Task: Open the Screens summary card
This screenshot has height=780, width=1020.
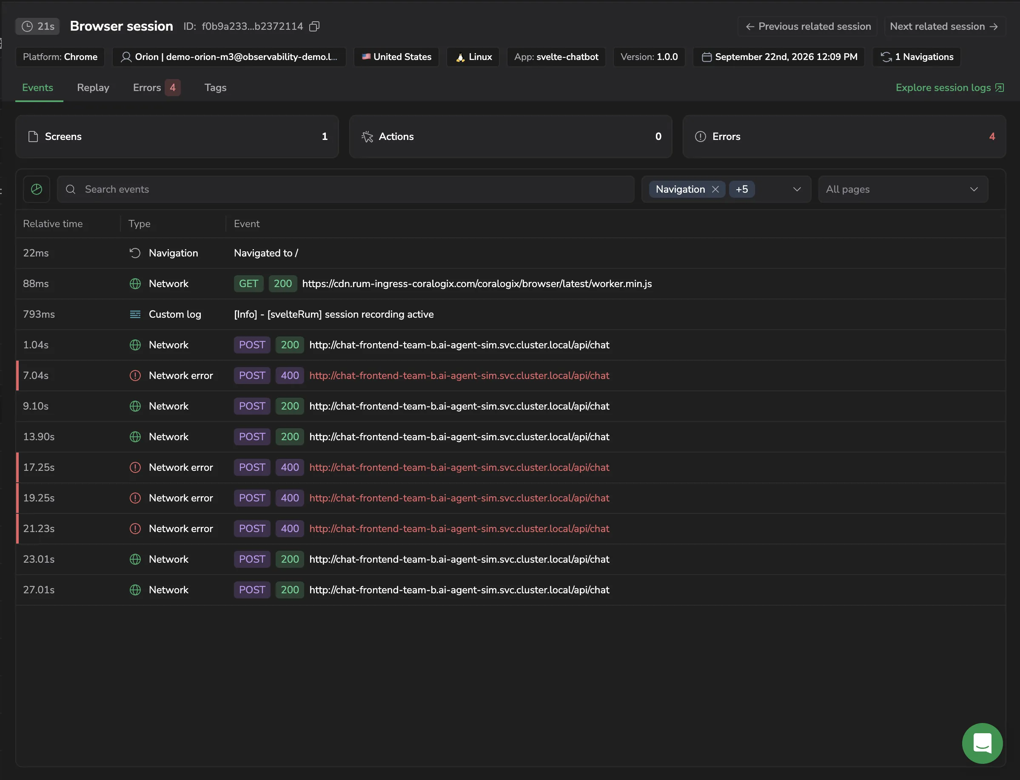Action: coord(177,137)
